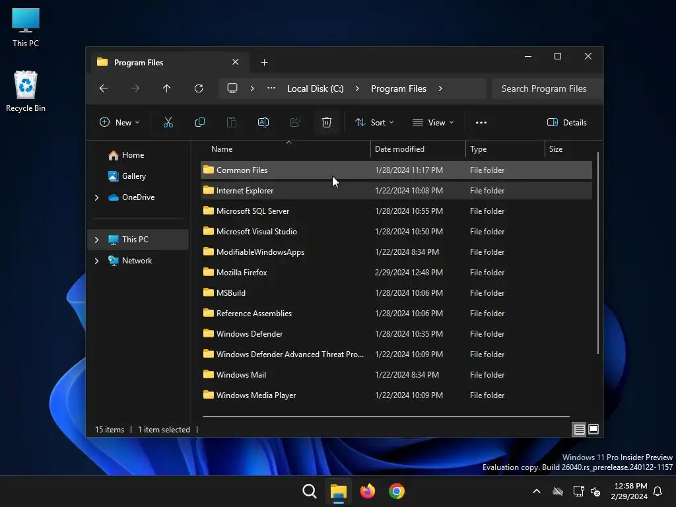Toggle the Details pane button
Viewport: 676px width, 507px height.
click(x=566, y=122)
